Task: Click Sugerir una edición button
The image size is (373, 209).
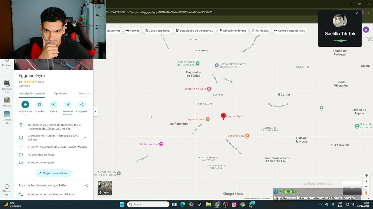Action: click(x=54, y=173)
